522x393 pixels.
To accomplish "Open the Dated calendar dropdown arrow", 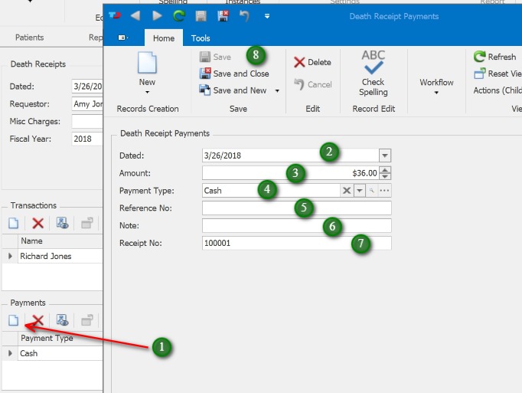I will tap(384, 155).
